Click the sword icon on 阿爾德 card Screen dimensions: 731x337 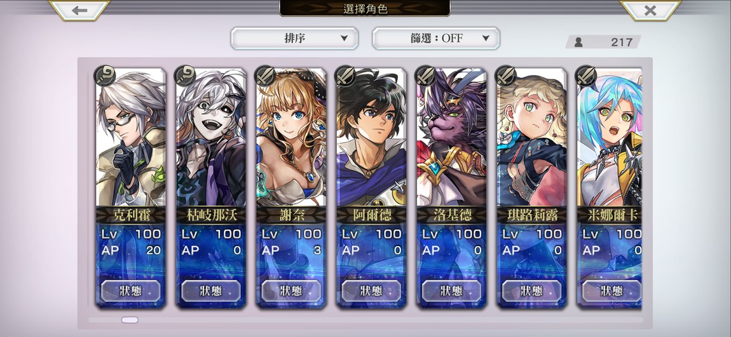pos(346,76)
